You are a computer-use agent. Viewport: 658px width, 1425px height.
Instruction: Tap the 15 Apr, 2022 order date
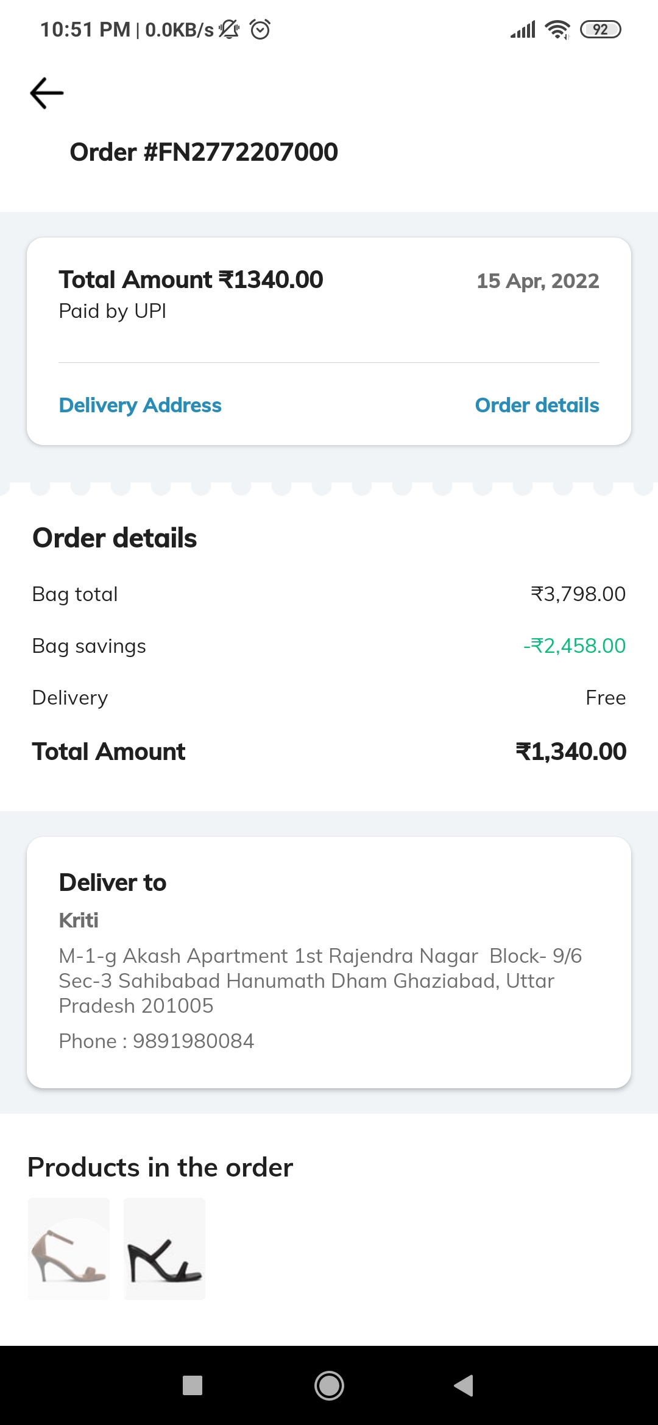(537, 281)
